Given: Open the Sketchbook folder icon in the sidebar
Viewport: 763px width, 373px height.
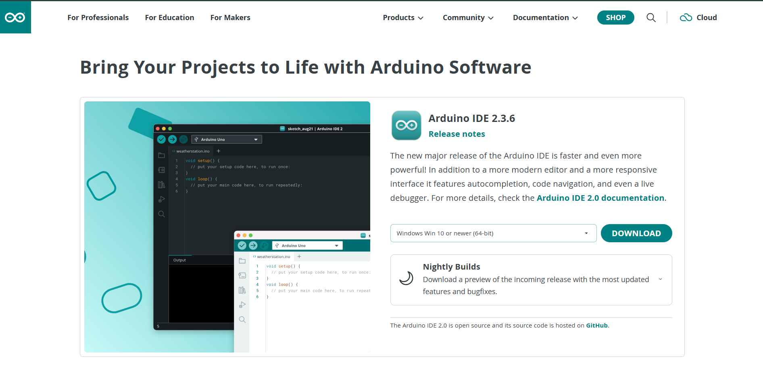Looking at the screenshot, I should coord(161,155).
